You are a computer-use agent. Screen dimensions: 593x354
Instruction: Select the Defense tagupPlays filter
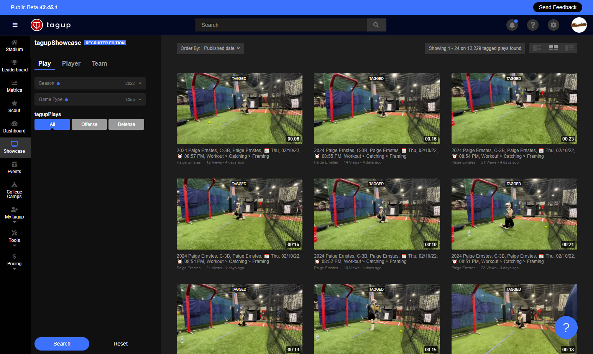126,124
